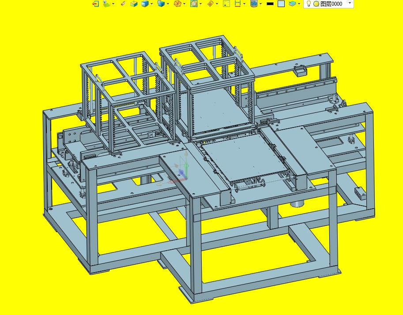Screen dimensions: 403x315
Task: Click the yellow-green square view icon
Action: (226, 4)
